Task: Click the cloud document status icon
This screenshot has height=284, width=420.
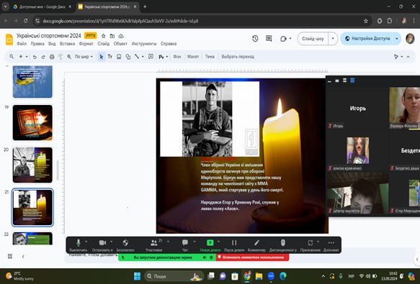Action: click(x=121, y=36)
